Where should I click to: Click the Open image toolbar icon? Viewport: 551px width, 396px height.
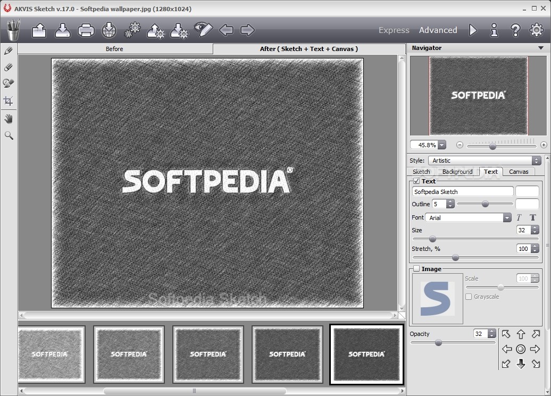pos(39,30)
